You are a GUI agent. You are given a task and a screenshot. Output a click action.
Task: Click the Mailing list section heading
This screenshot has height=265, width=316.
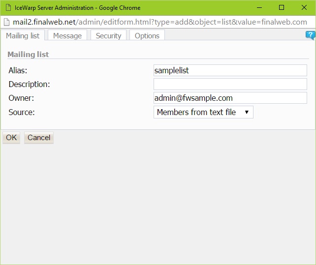[28, 55]
